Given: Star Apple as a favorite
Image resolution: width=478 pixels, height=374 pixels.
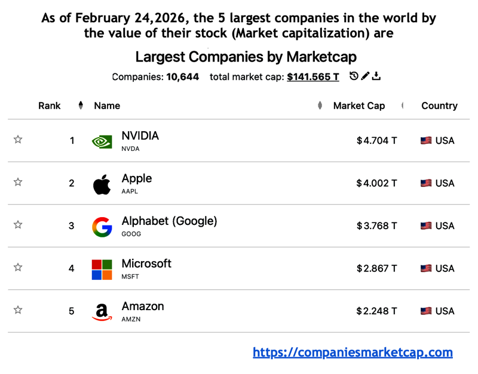Looking at the screenshot, I should (18, 182).
